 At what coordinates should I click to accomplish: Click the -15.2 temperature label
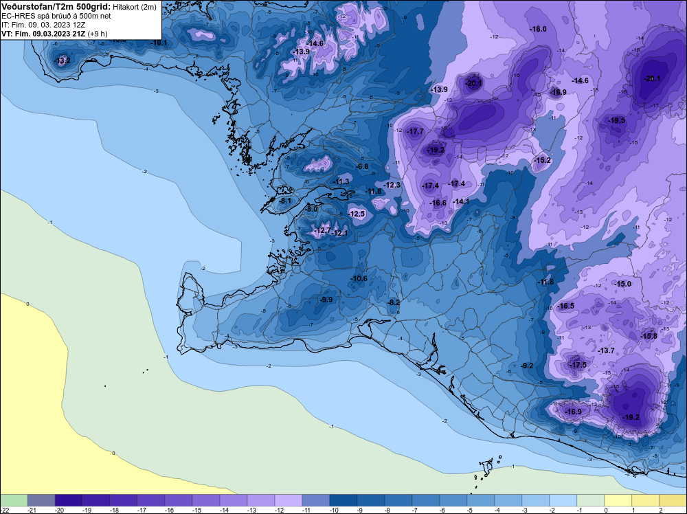(x=543, y=160)
